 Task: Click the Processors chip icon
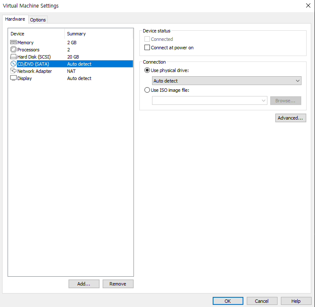(13, 49)
